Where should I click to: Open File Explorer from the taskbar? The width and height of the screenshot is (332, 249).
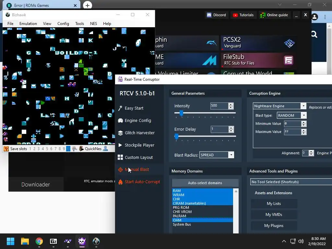[x=25, y=241]
